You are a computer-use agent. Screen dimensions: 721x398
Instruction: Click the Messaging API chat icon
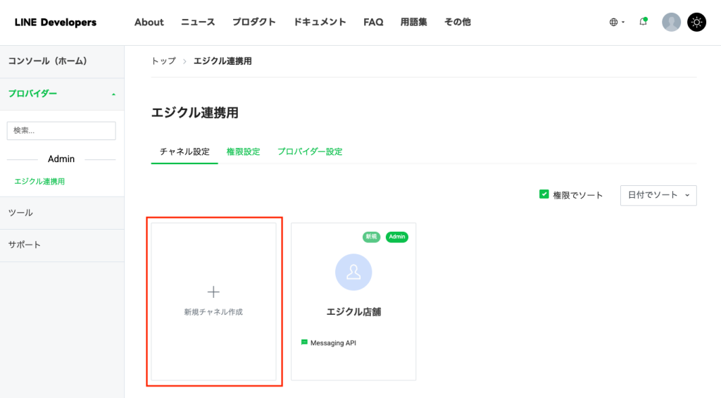(x=304, y=342)
